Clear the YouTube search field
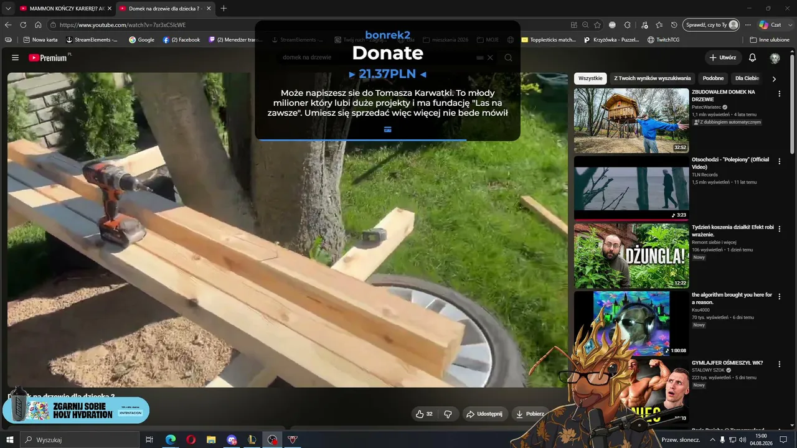 [x=490, y=58]
